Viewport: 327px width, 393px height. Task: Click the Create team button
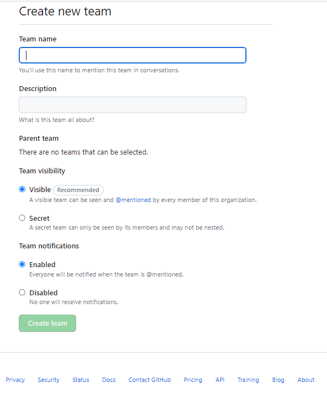click(x=47, y=323)
